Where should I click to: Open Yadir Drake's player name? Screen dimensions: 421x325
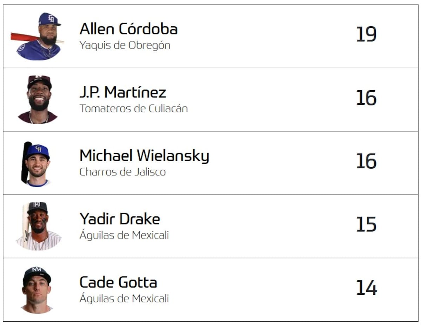(120, 219)
